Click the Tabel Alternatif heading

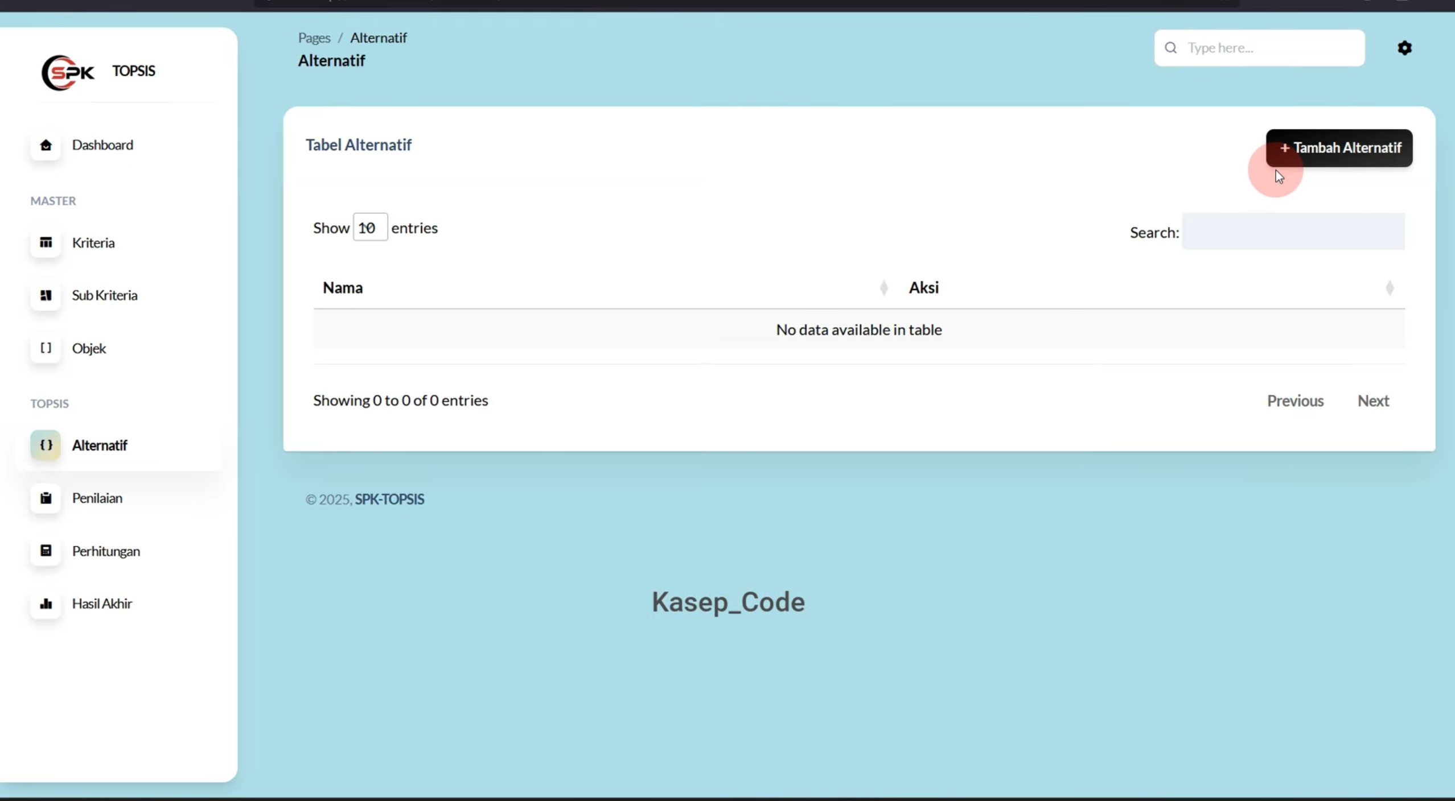(359, 145)
